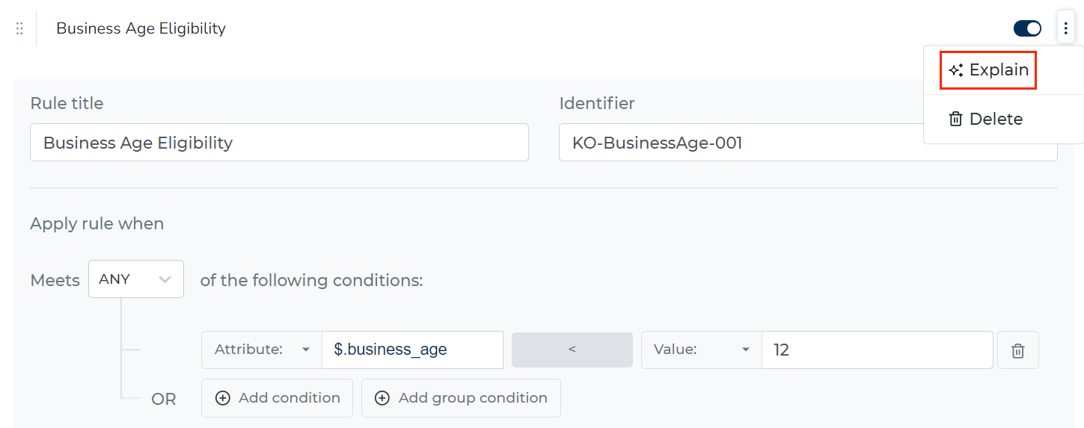The image size is (1084, 428).
Task: Click the plus icon in Add group condition
Action: 382,398
